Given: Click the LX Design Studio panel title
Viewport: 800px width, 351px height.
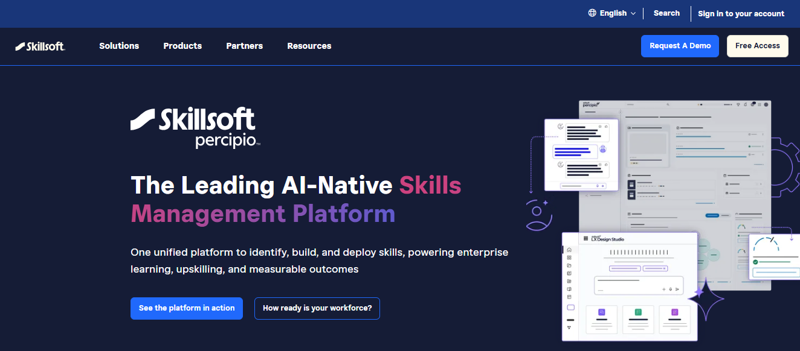Looking at the screenshot, I should (x=607, y=239).
